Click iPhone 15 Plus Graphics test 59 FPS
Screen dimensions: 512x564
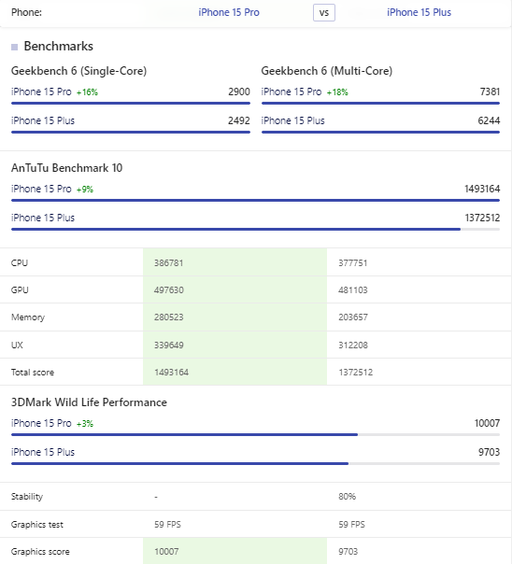351,525
